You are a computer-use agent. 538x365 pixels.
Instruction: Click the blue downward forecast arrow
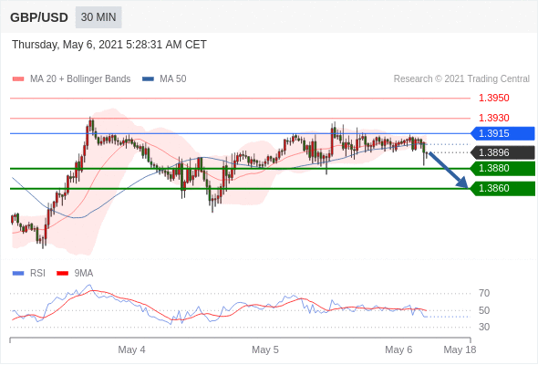point(448,170)
